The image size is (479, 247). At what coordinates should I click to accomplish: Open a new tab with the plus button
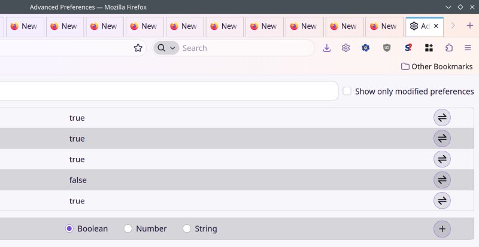point(470,26)
